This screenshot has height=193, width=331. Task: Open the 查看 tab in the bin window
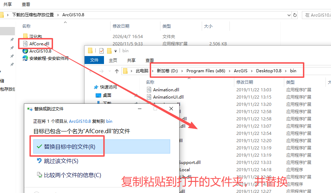pyautogui.click(x=150, y=60)
